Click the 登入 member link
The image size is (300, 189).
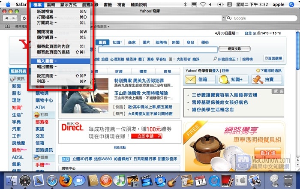click(x=216, y=71)
